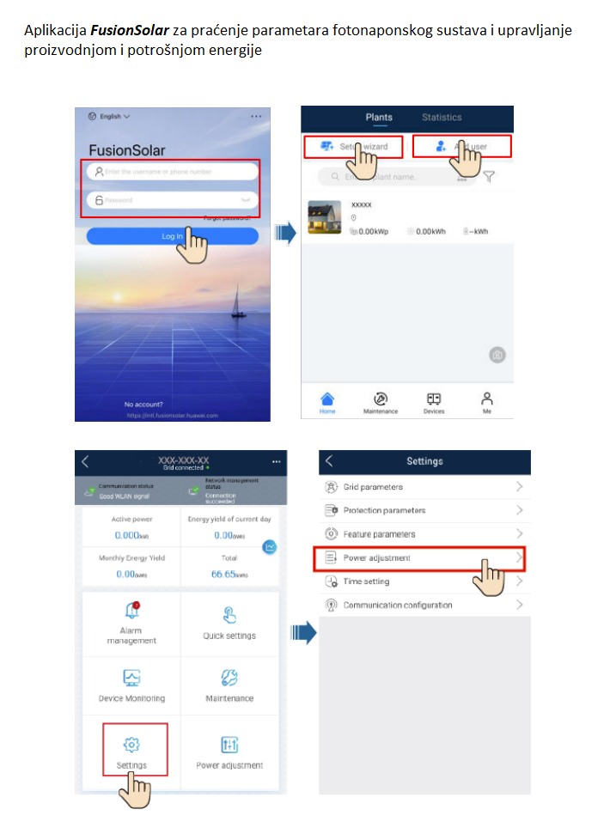The image size is (616, 834).
Task: Toggle password visibility eye icon
Action: pyautogui.click(x=246, y=200)
